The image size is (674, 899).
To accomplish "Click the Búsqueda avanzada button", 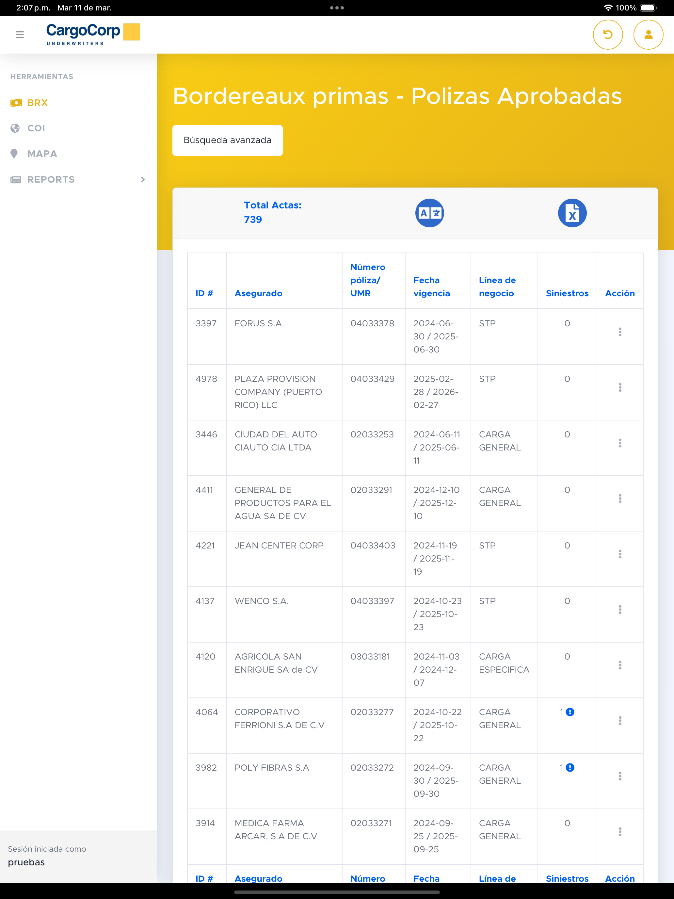I will pyautogui.click(x=228, y=140).
